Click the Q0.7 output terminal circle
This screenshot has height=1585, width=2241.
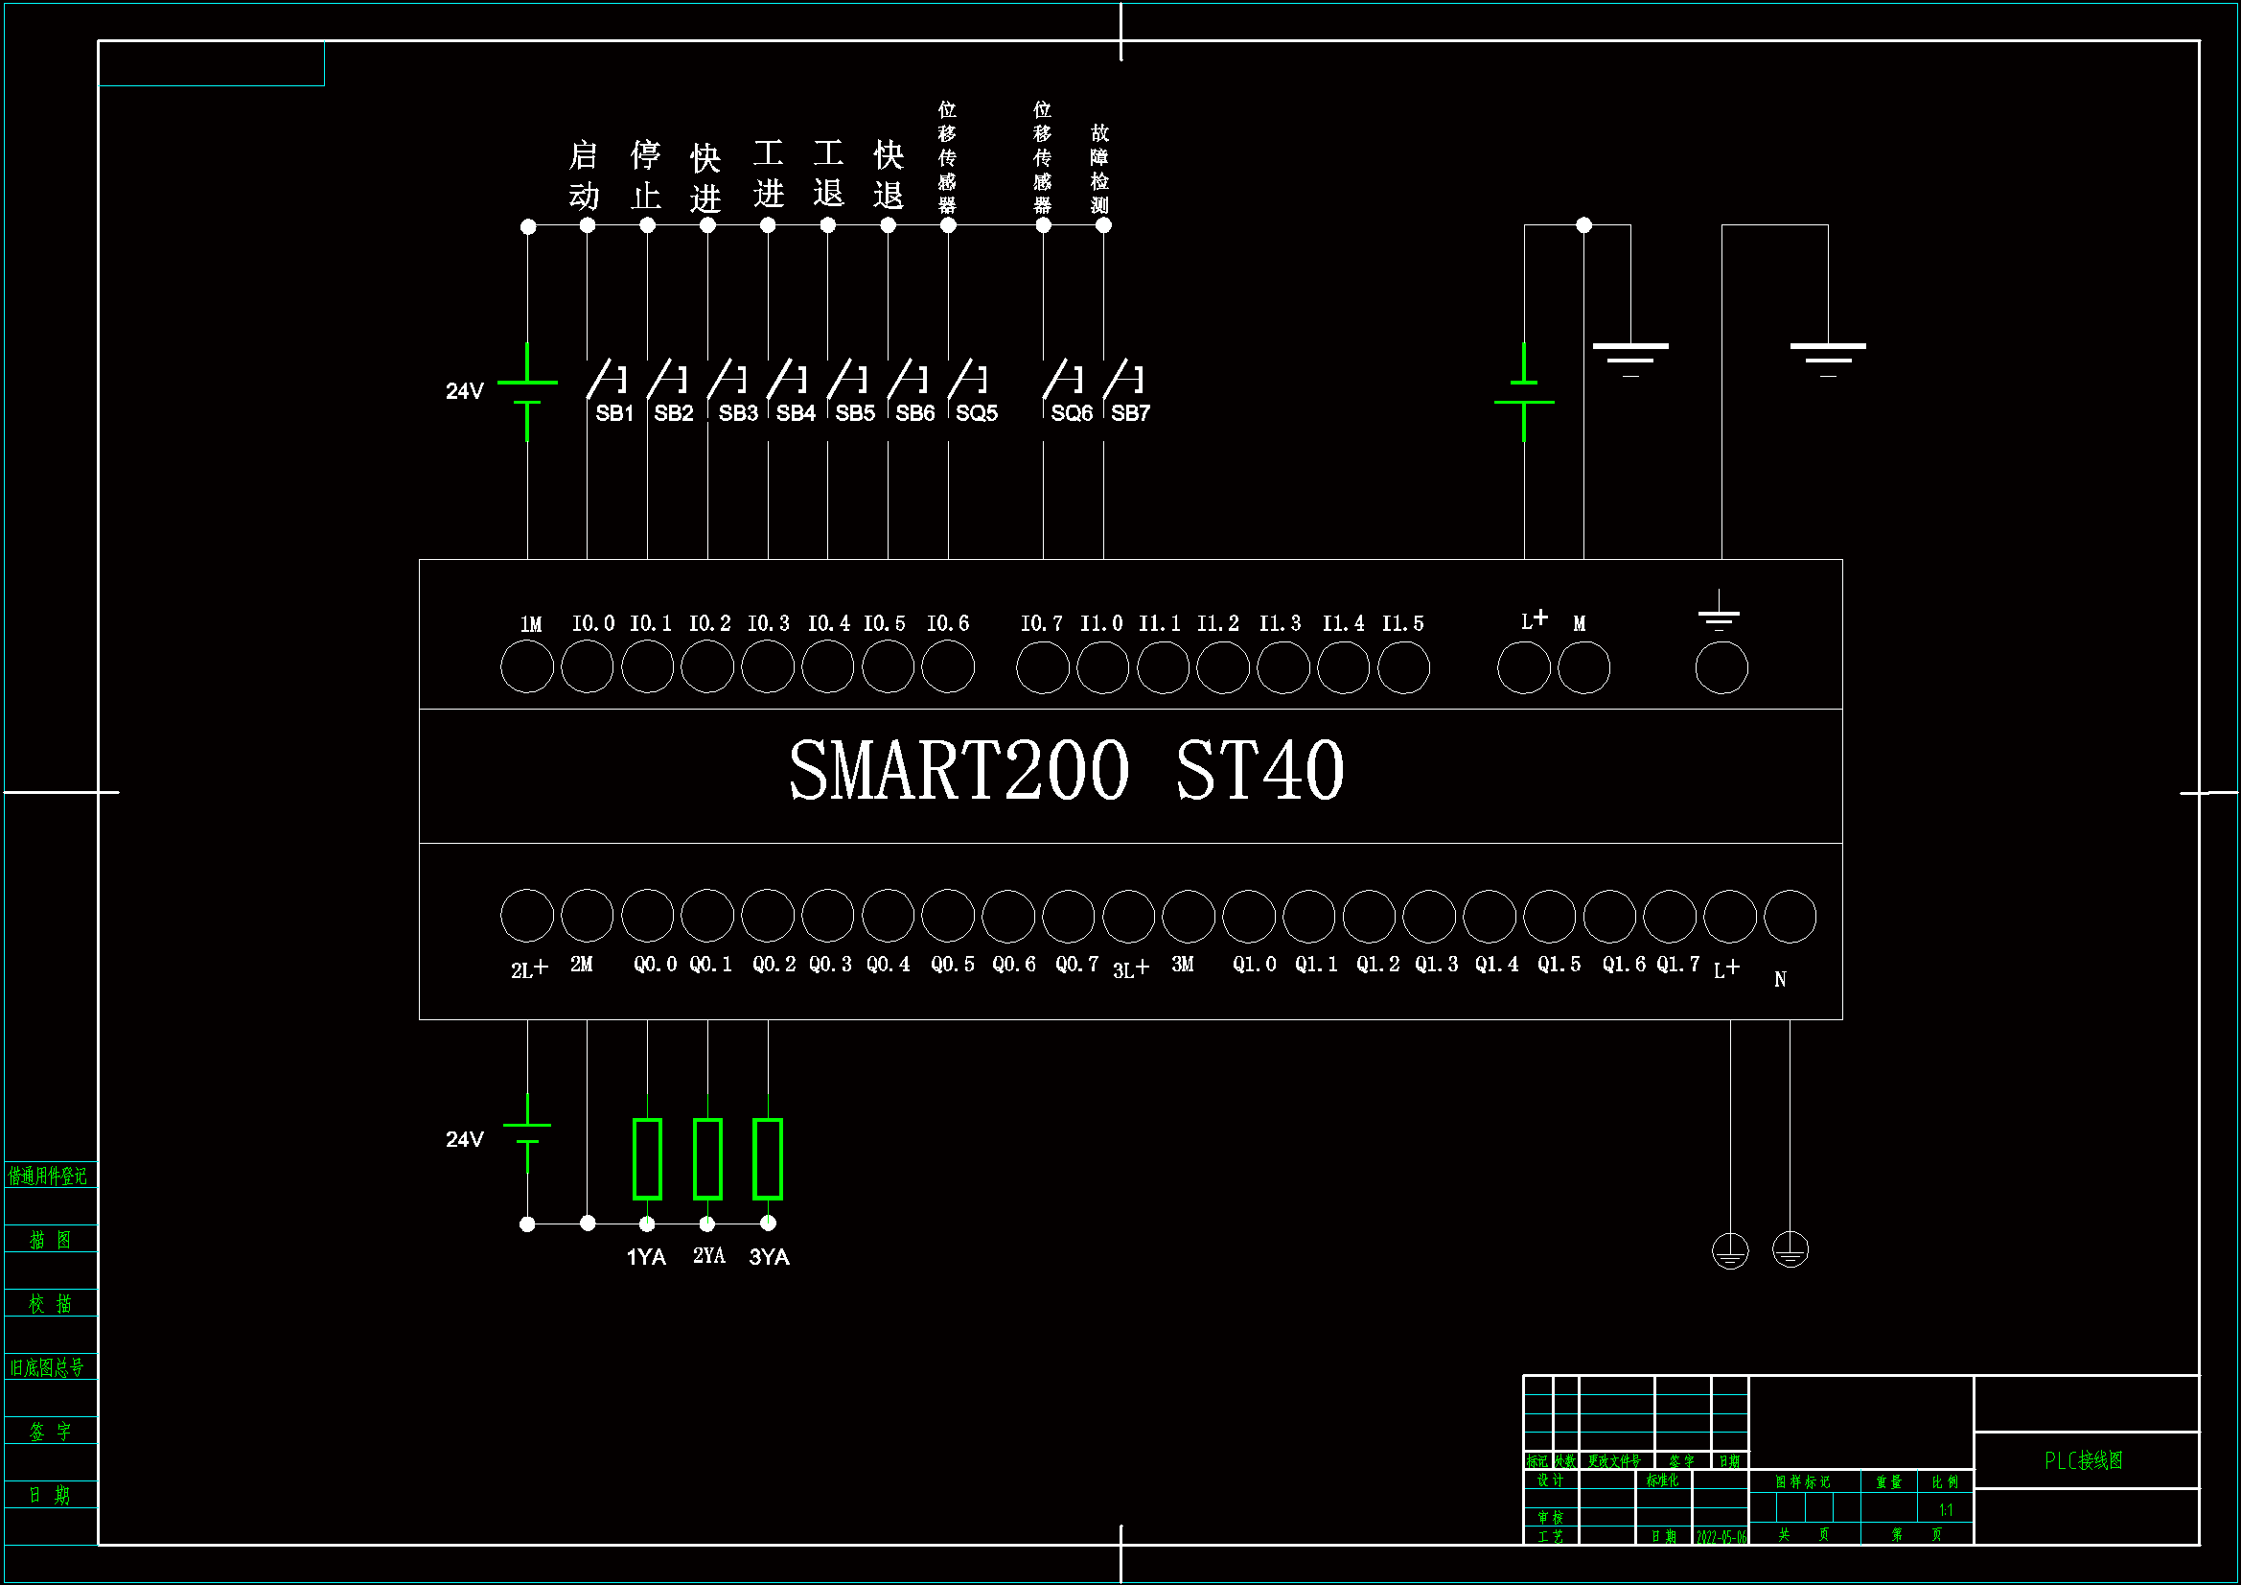(x=1069, y=916)
